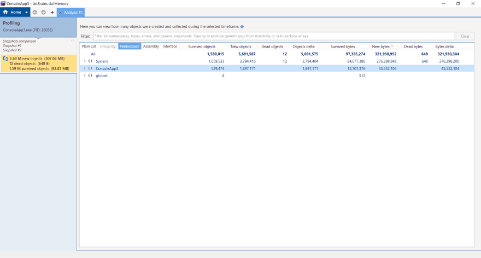
Task: Expand the System namespace row
Action: click(x=85, y=61)
